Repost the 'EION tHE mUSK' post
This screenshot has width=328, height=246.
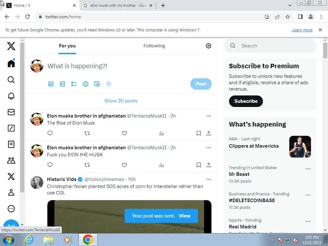[87, 165]
